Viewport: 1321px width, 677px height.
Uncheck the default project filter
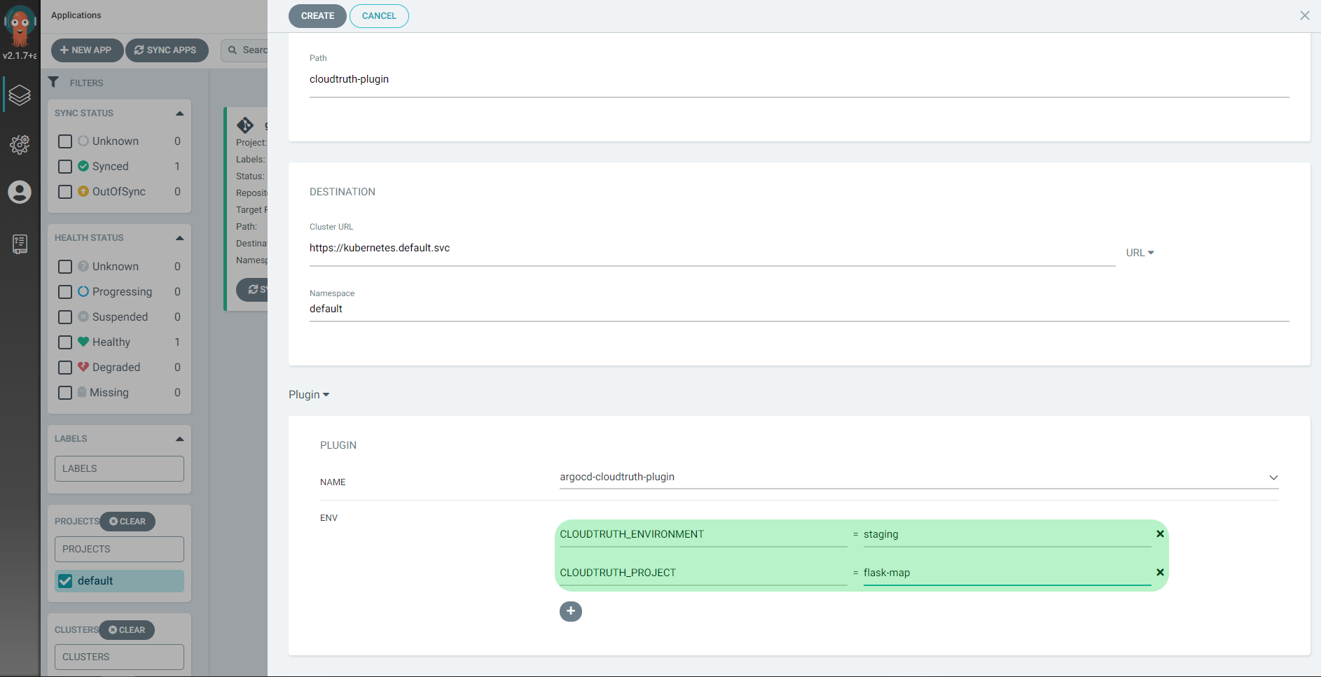tap(65, 581)
